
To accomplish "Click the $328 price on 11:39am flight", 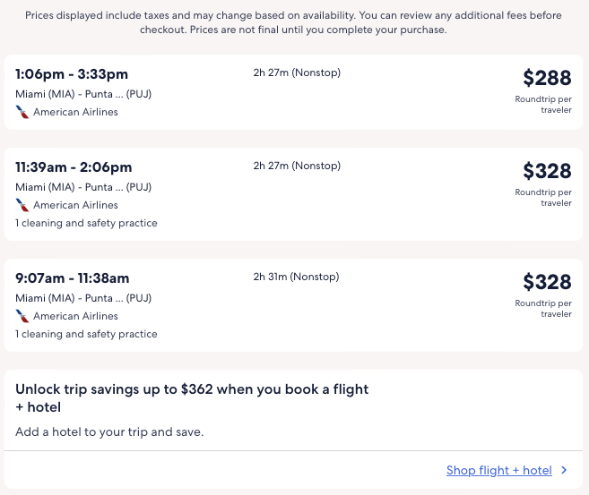I will tap(547, 171).
